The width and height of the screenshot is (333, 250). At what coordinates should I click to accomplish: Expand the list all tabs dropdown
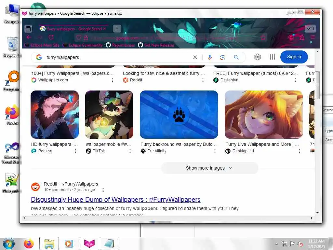310,29
